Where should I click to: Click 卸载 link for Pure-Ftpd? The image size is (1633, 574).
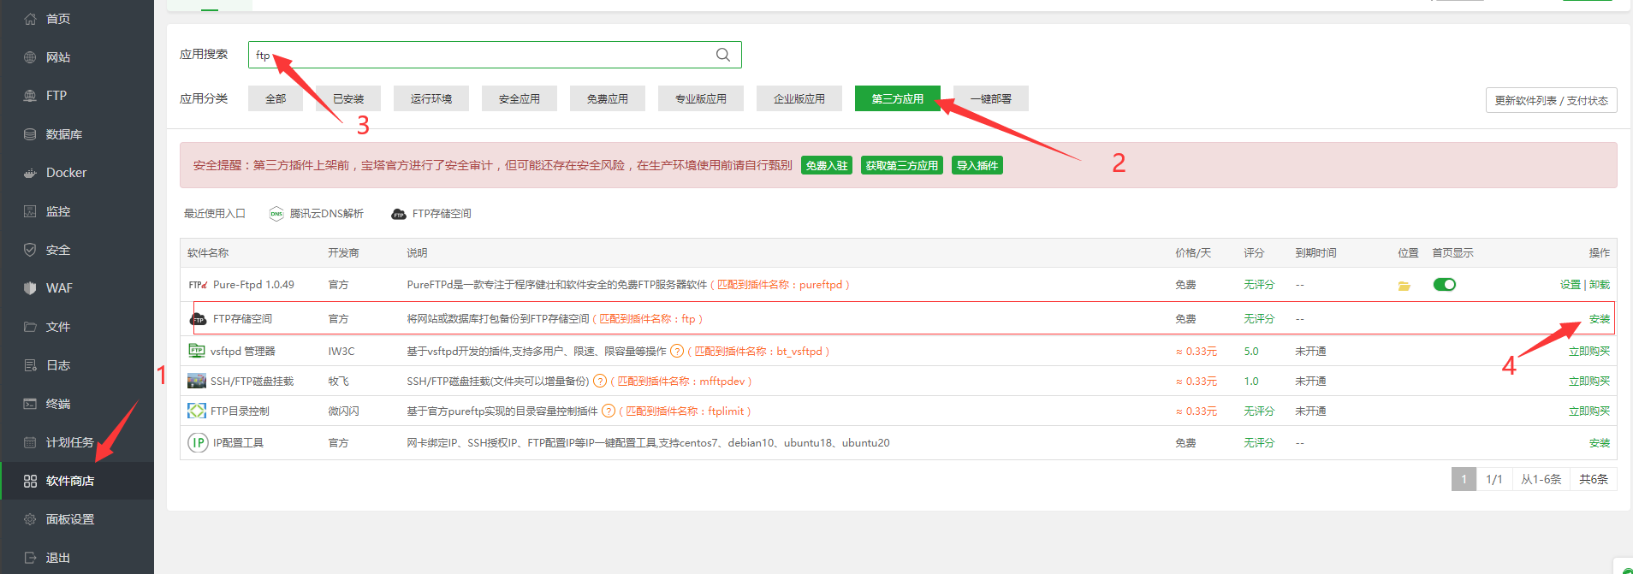1600,285
